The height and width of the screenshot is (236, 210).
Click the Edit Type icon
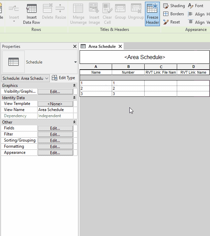tap(54, 78)
